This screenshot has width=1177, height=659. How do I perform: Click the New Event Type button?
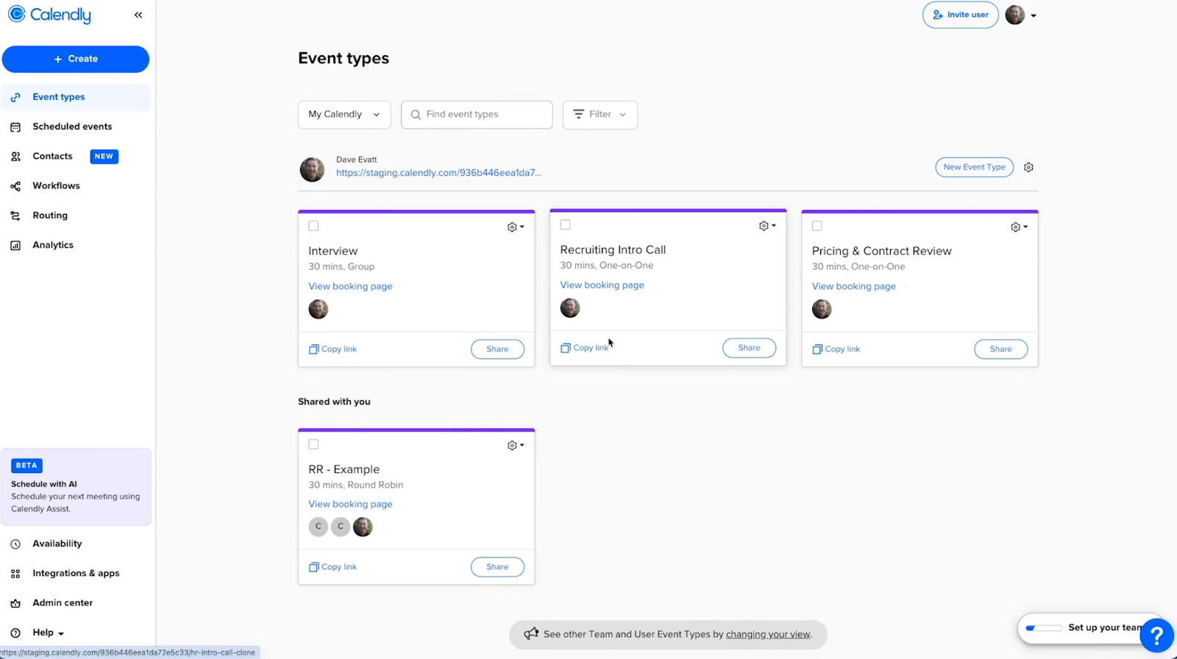point(974,168)
